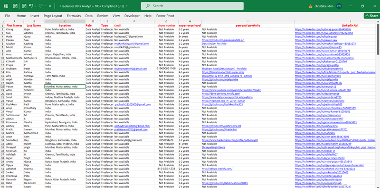Select the 'hudaquazi07@gmail.com' cell
Viewport: 380px width, 188px height.
[134, 37]
